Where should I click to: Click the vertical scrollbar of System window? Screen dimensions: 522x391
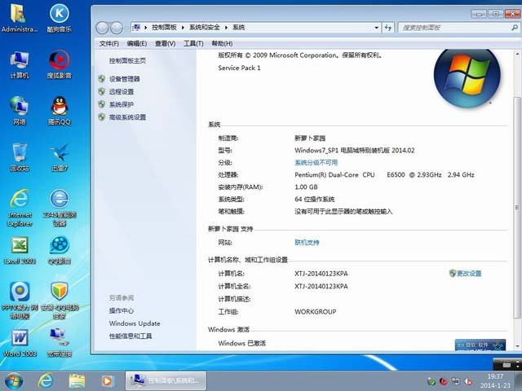pyautogui.click(x=517, y=206)
